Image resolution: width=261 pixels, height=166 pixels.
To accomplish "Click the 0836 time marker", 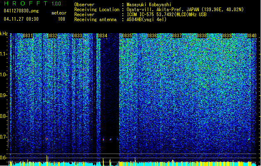I will click(x=152, y=36).
